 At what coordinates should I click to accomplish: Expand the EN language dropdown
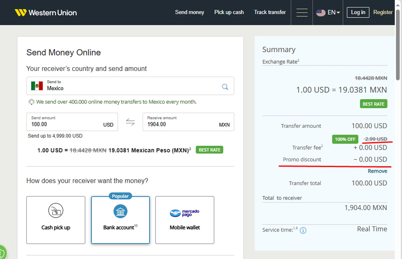[334, 13]
